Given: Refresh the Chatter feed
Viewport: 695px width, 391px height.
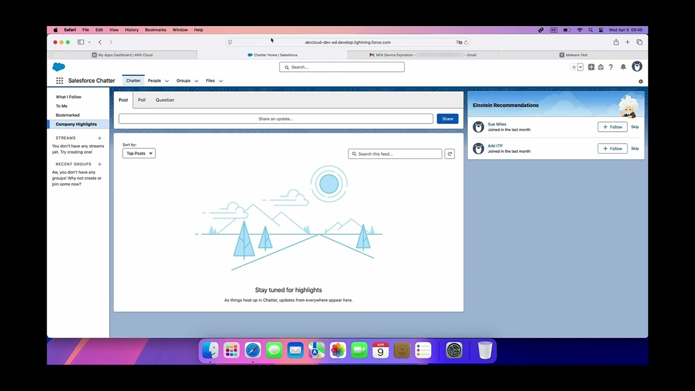Looking at the screenshot, I should (450, 154).
